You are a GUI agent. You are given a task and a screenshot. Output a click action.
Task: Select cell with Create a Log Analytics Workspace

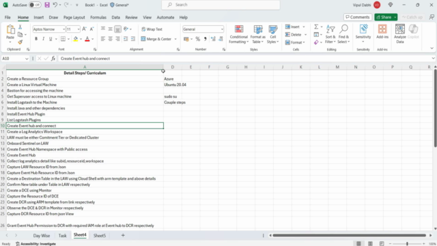click(85, 132)
